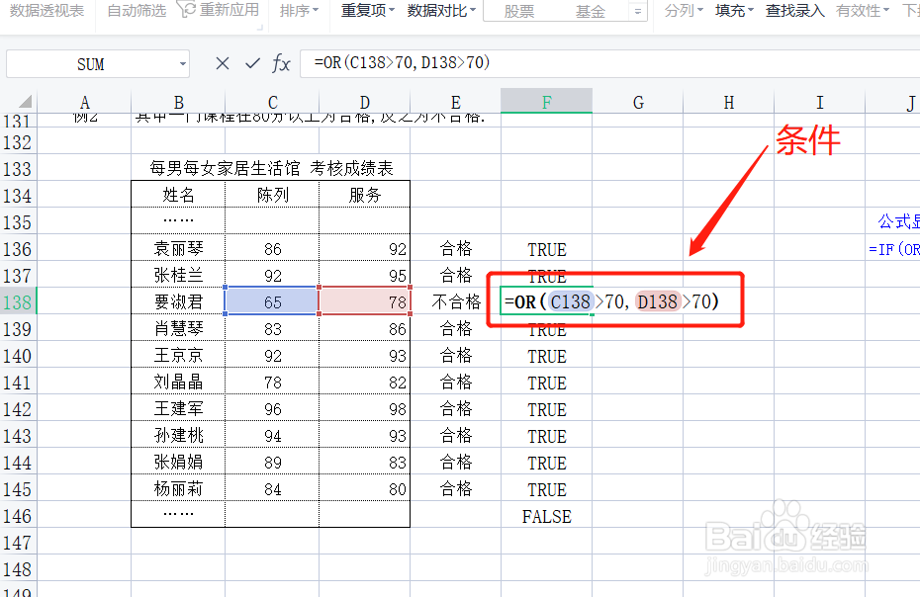Open the name box dropdown showing SUM
920x597 pixels.
point(182,62)
